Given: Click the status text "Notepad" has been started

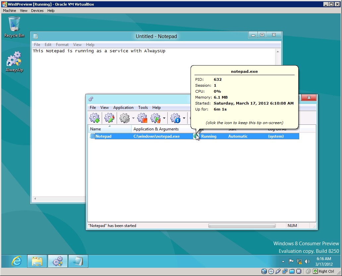Looking at the screenshot, I should pyautogui.click(x=112, y=226).
